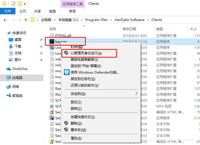Click the 快速访问 star icon
The height and width of the screenshot is (145, 200).
point(9,33)
